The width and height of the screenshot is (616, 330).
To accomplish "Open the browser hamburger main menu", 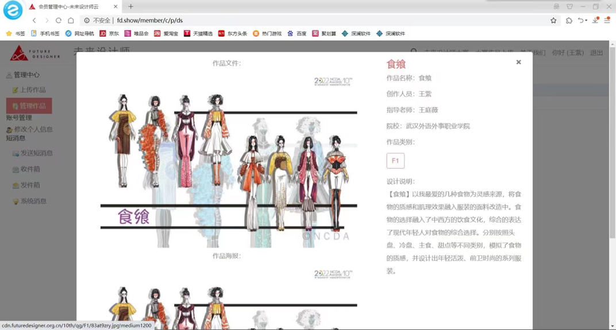I will [607, 20].
